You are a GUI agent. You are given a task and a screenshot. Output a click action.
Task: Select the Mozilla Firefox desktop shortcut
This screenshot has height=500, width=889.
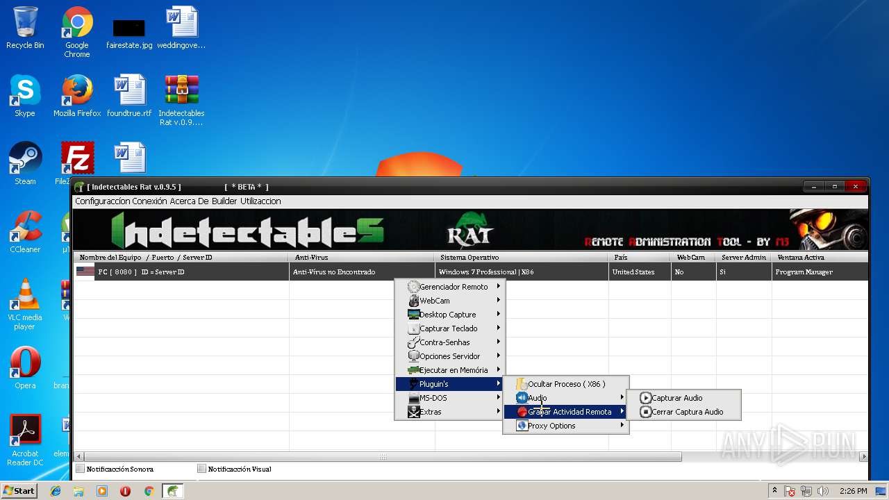point(77,96)
